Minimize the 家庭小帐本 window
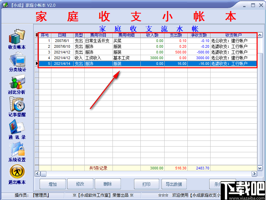The width and height of the screenshot is (266, 200). (x=244, y=6)
